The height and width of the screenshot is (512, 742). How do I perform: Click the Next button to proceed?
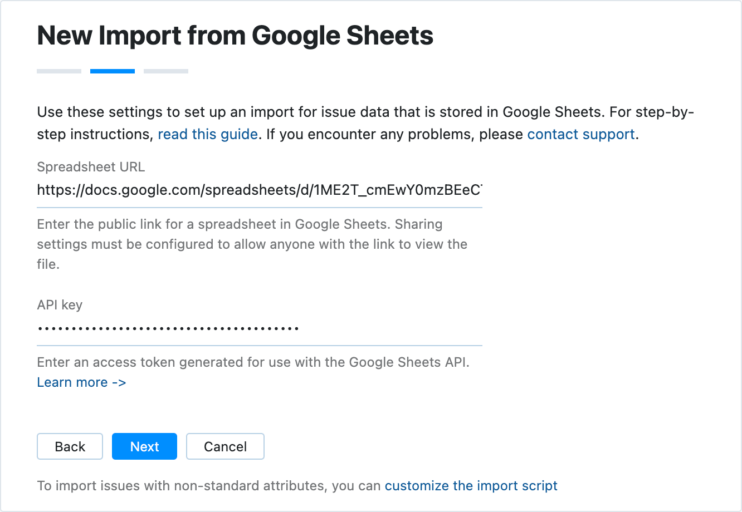(144, 446)
